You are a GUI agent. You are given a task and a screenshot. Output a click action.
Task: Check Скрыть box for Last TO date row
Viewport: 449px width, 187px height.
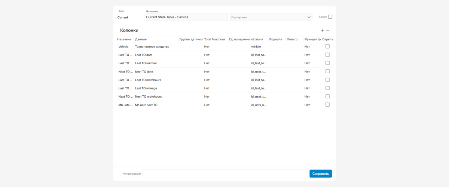[x=327, y=55]
